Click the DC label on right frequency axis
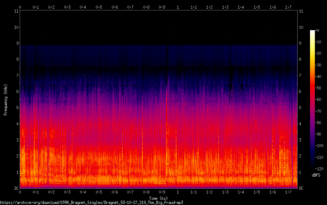Viewport: 327px width, 205px height. [301, 188]
